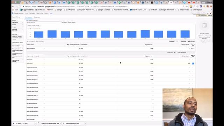
Task: Click the dental insurance plans keyword row
Action: pos(111,76)
